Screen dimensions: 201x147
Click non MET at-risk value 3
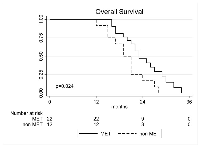point(143,124)
